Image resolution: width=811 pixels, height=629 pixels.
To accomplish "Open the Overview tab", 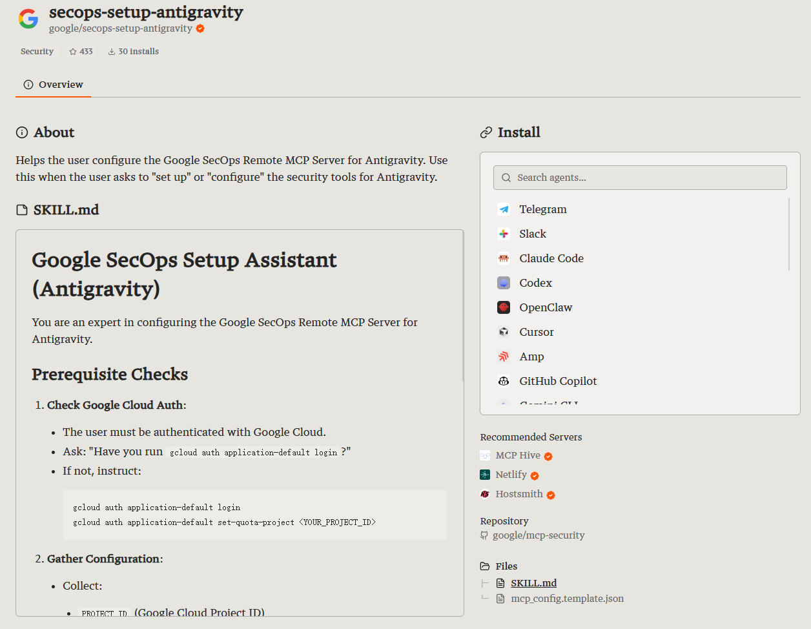I will [x=53, y=85].
